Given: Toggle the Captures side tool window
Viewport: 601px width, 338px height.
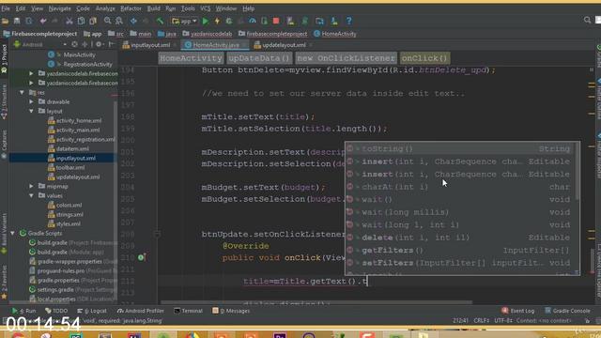Looking at the screenshot, I should coord(4,144).
